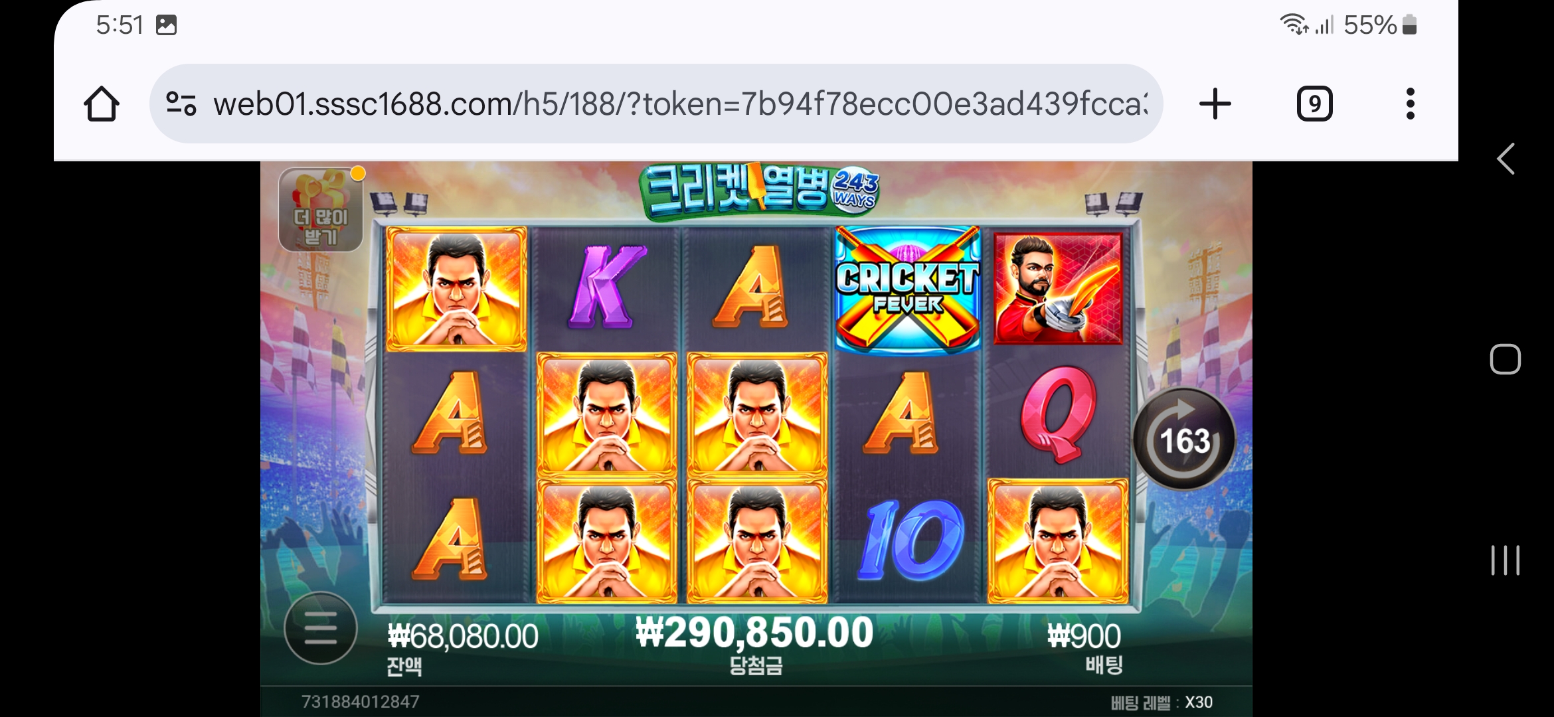
Task: Tap the browser home icon
Action: tap(102, 104)
